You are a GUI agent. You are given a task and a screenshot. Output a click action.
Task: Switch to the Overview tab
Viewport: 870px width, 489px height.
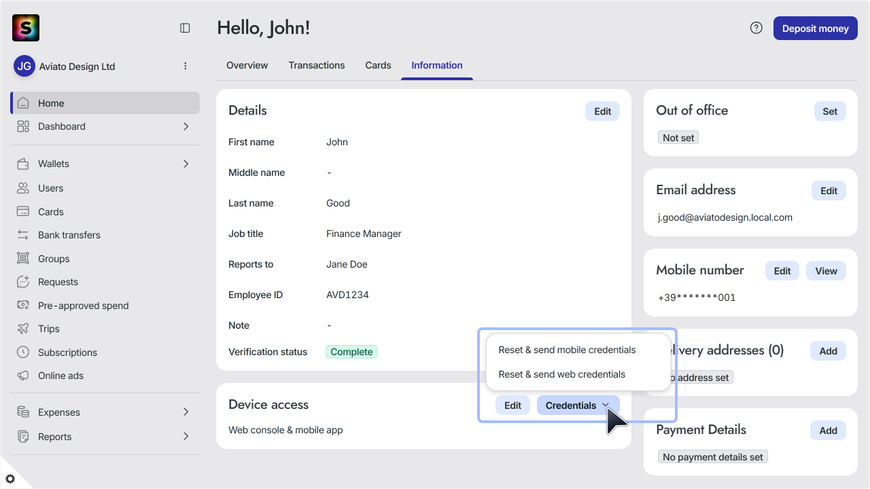(x=247, y=65)
